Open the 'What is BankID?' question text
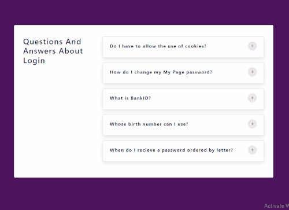 click(130, 98)
